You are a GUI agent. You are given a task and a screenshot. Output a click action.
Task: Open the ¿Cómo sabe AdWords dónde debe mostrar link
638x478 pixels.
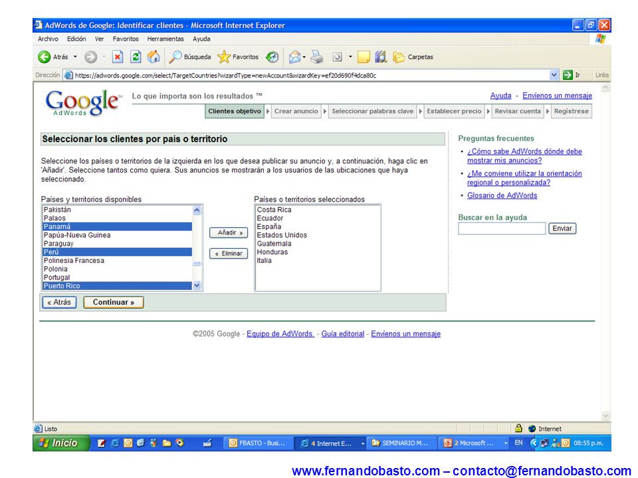[x=524, y=156]
